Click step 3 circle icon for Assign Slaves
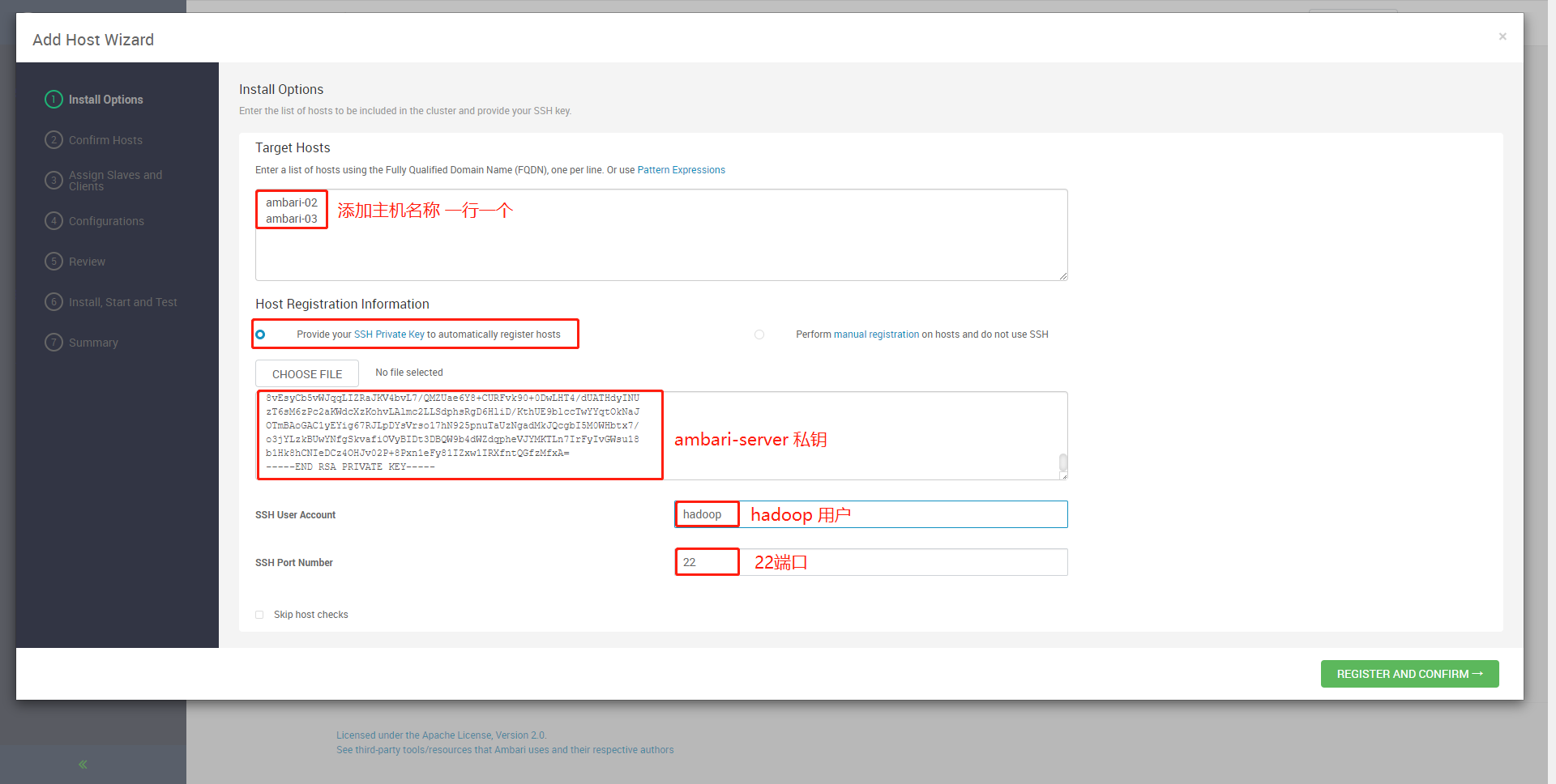 [53, 181]
